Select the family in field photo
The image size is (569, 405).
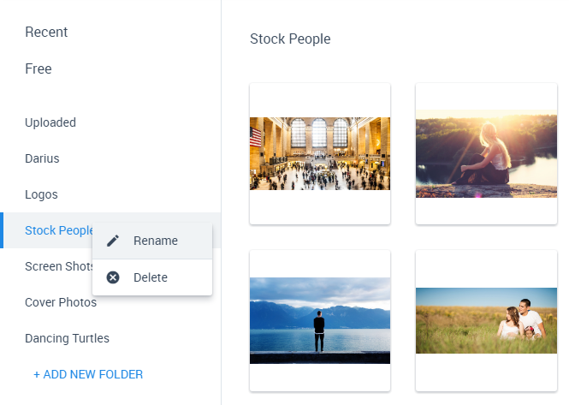click(486, 321)
